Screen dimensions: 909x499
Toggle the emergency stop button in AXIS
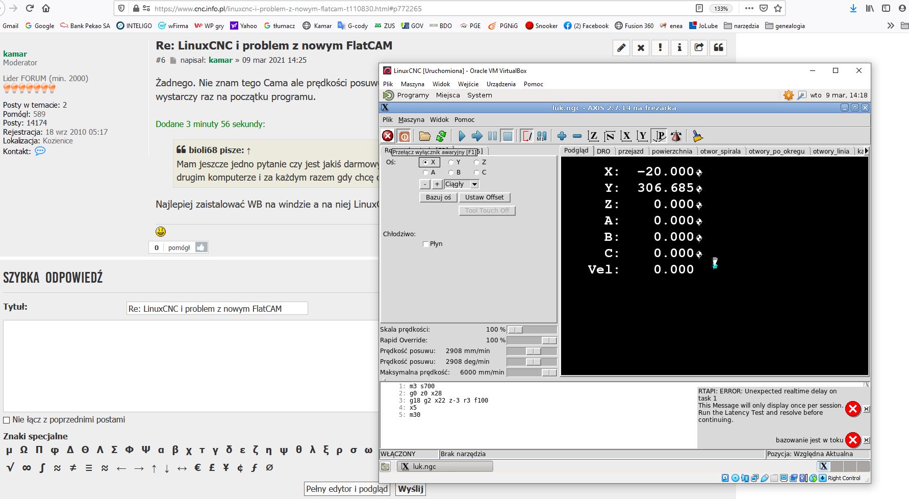[388, 136]
